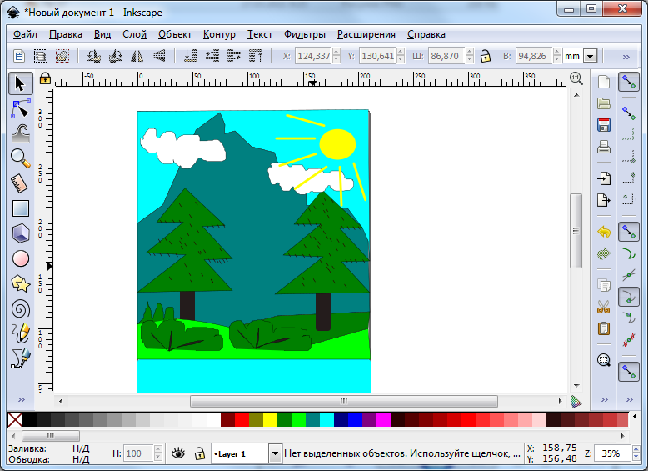Viewport: 648px width, 471px height.
Task: Rotate selection 90° clockwise
Action: tap(115, 56)
